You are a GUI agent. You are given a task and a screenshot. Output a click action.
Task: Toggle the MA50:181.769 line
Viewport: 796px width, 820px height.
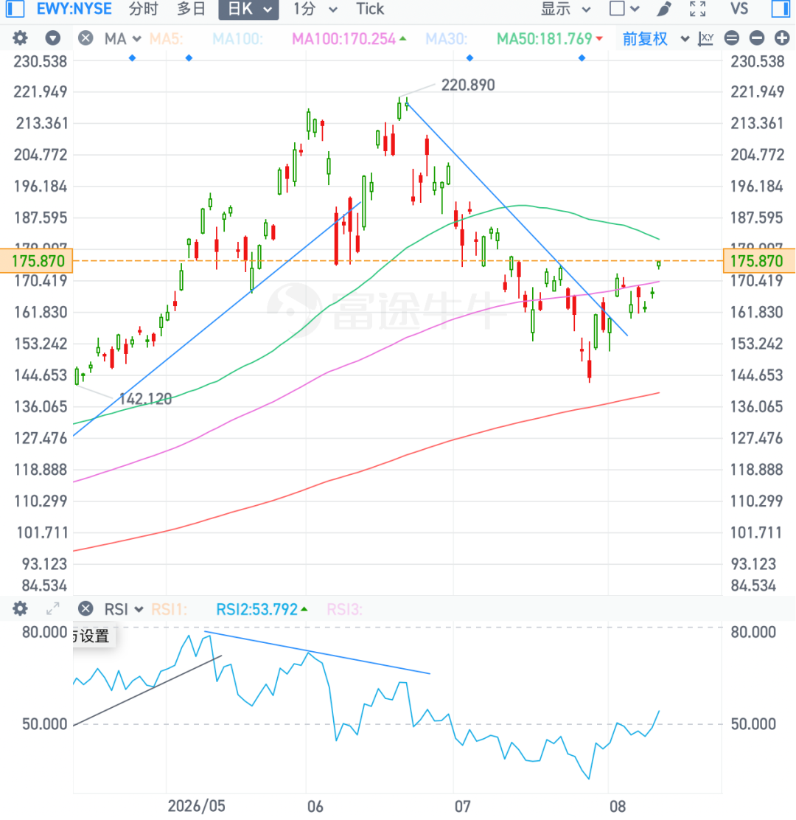pos(549,38)
